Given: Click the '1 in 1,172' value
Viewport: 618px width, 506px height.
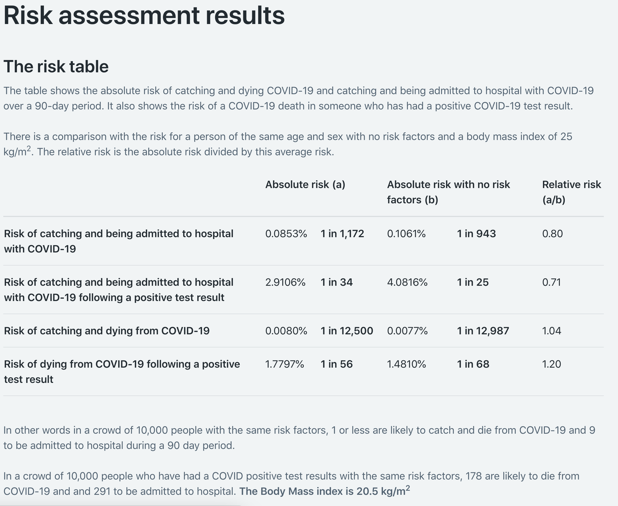Looking at the screenshot, I should [x=342, y=234].
